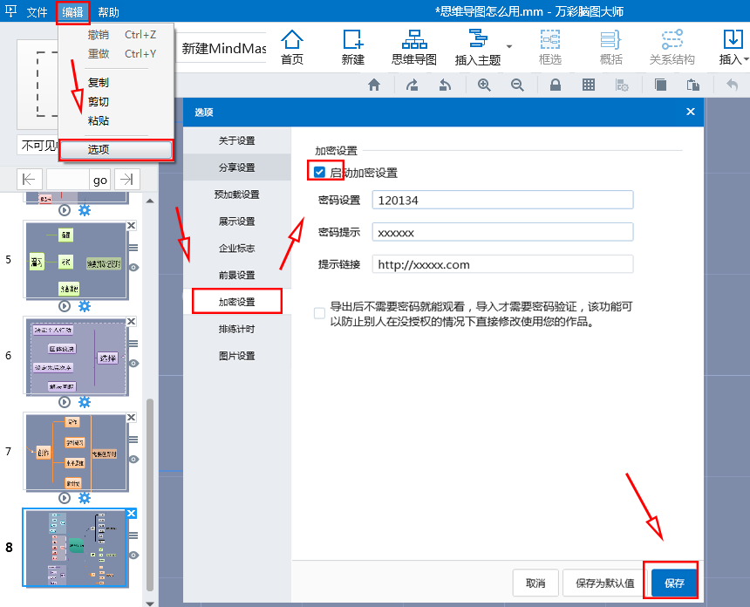750x607 pixels.
Task: Click the grid icon in the toolbar
Action: click(589, 85)
